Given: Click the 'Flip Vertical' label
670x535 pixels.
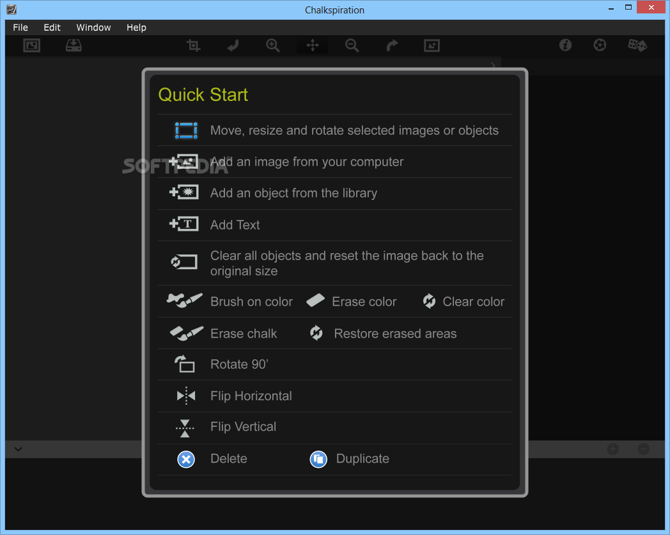Looking at the screenshot, I should (x=243, y=426).
